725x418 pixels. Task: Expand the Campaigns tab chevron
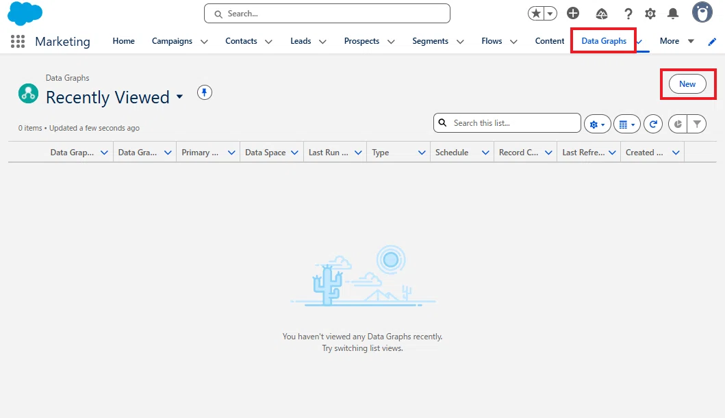point(204,42)
